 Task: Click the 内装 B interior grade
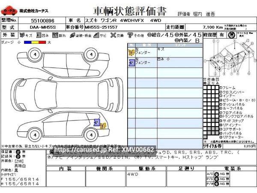point(187,41)
